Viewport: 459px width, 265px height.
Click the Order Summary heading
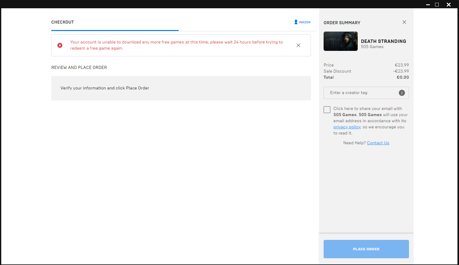(342, 23)
